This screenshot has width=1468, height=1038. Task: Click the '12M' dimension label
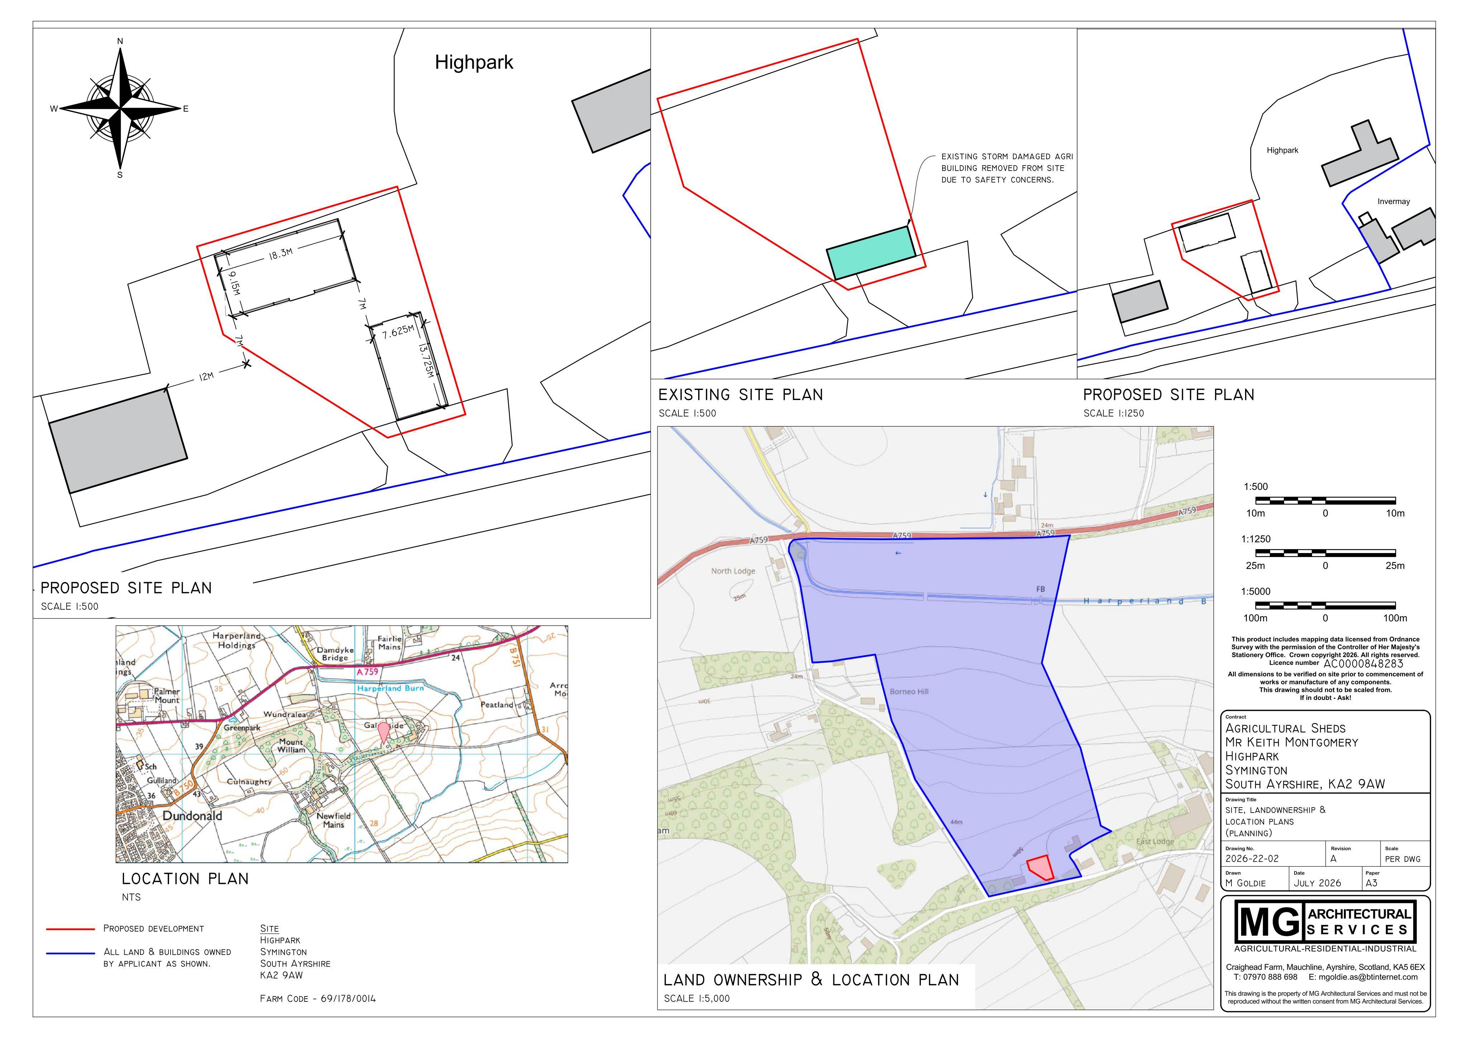[x=206, y=377]
